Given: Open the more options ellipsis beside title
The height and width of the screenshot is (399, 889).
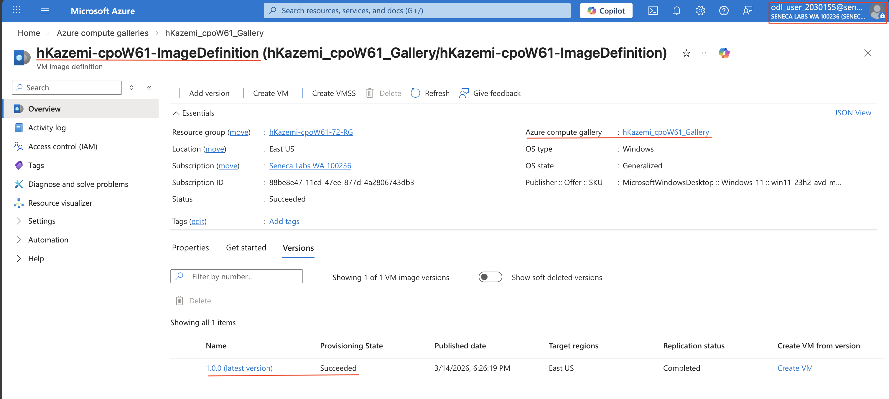Looking at the screenshot, I should pyautogui.click(x=705, y=53).
